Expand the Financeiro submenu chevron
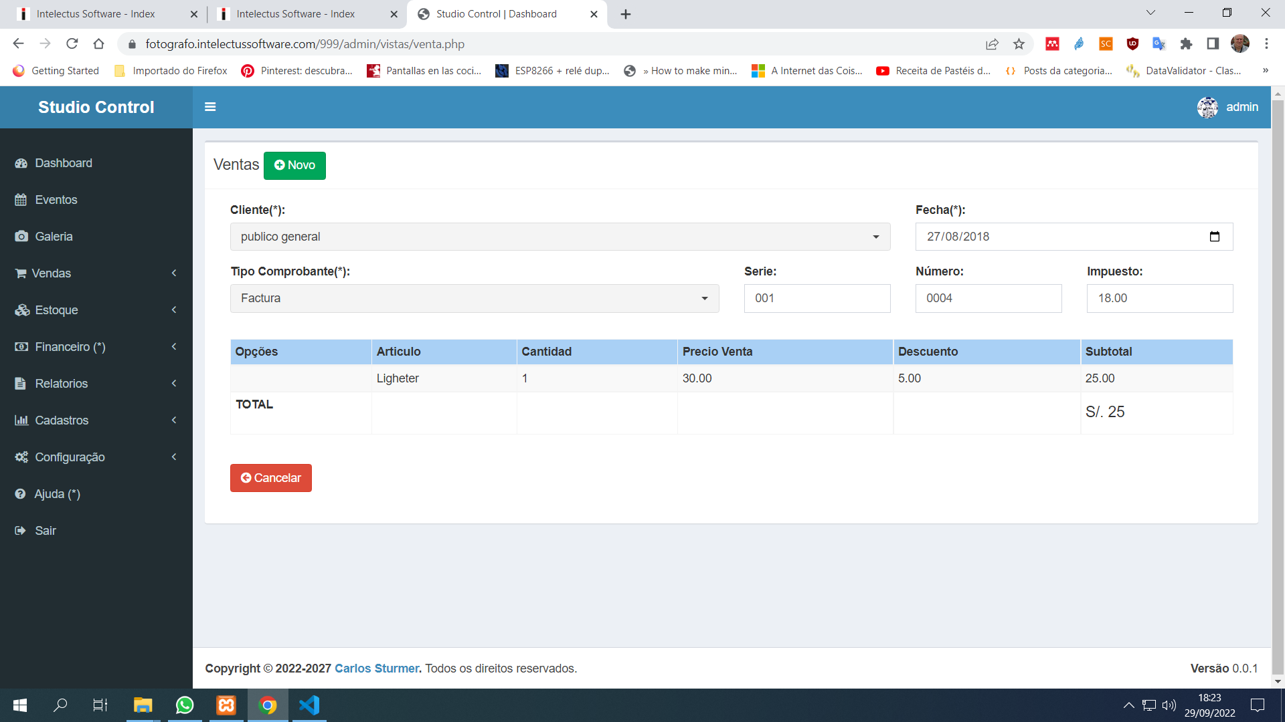Screen dimensions: 1285x722 click(174, 347)
